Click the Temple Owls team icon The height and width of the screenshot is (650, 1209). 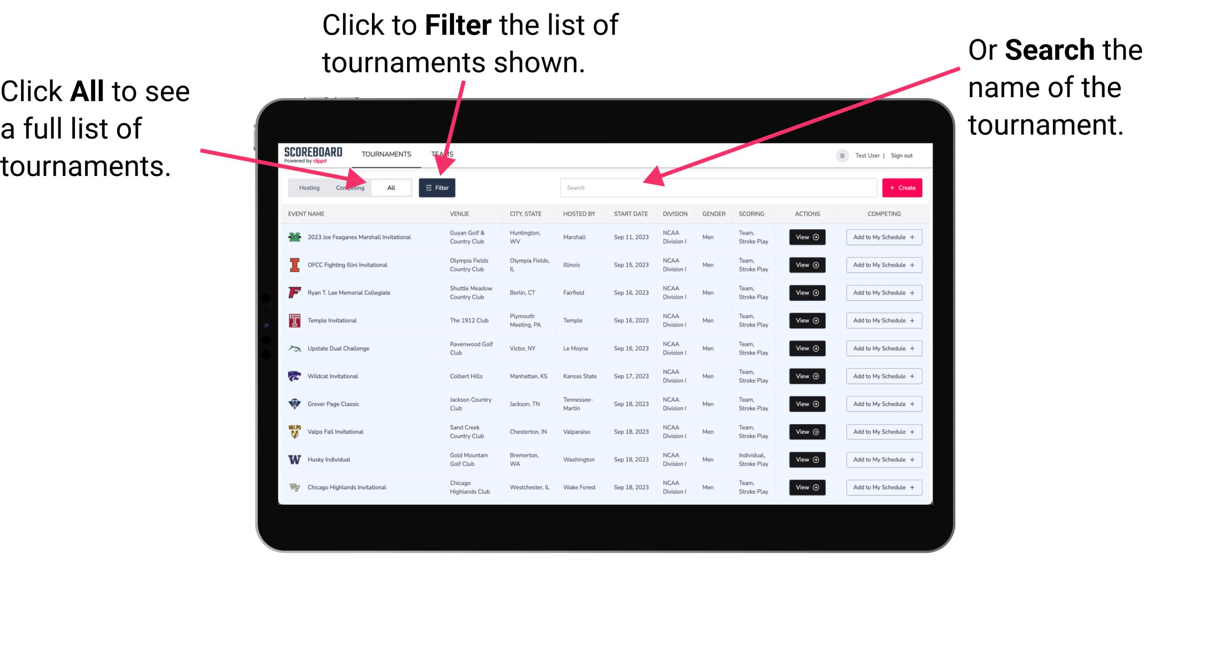click(x=294, y=320)
